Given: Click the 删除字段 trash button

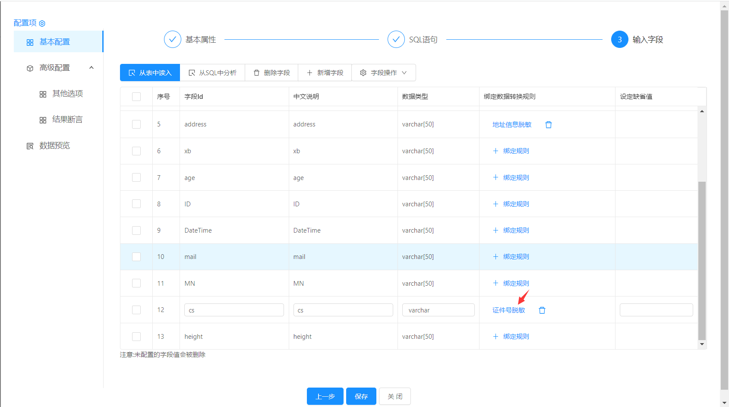Looking at the screenshot, I should (271, 73).
